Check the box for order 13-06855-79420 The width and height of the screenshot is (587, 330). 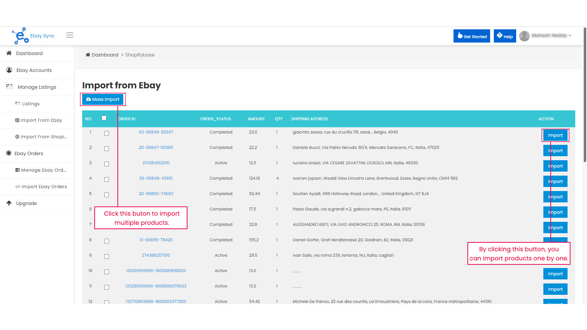pos(106,241)
